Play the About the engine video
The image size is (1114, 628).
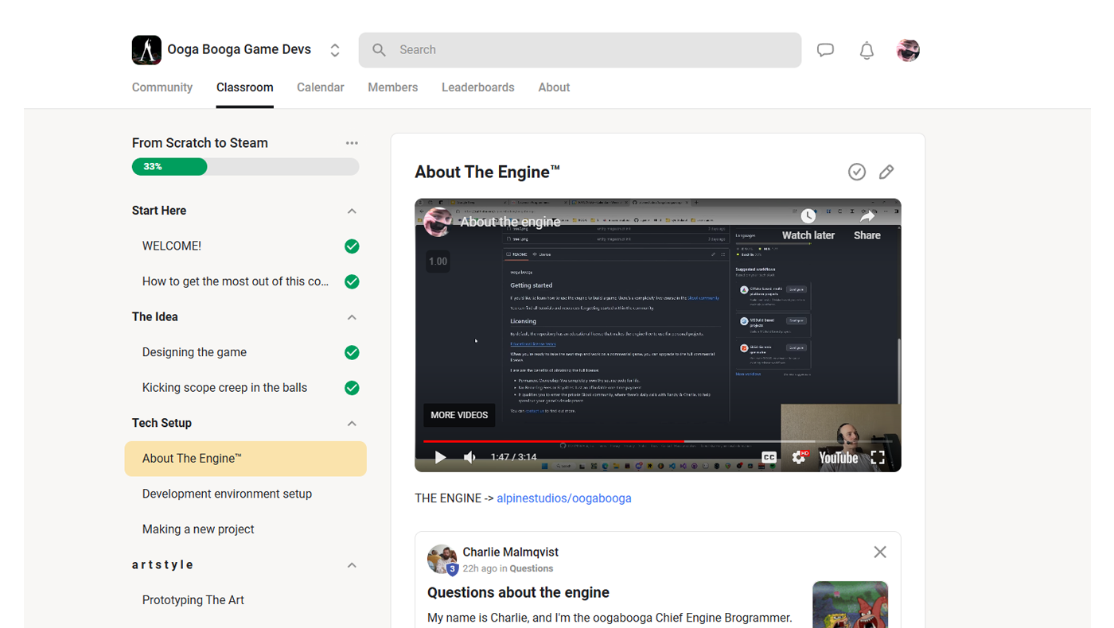click(x=440, y=457)
